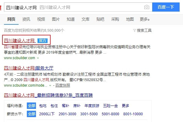This screenshot has width=183, height=122.
Task: Filter jobs by 五险一金 benefit
Action: click(x=110, y=106)
